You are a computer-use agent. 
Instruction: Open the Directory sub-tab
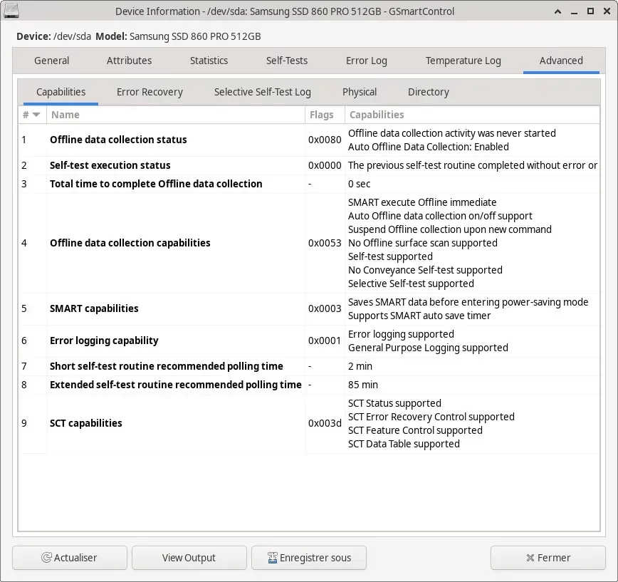tap(429, 93)
